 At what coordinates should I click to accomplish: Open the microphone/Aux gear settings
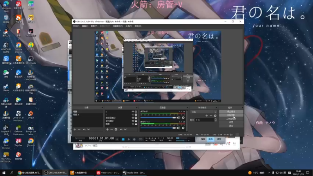tap(183, 128)
